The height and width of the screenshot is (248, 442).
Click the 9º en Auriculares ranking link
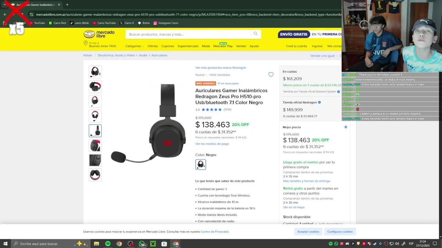[228, 83]
